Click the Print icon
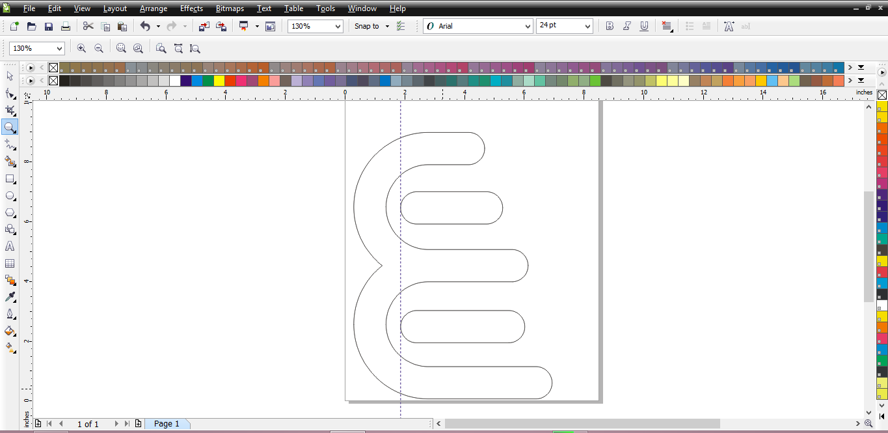The width and height of the screenshot is (888, 433). point(65,26)
